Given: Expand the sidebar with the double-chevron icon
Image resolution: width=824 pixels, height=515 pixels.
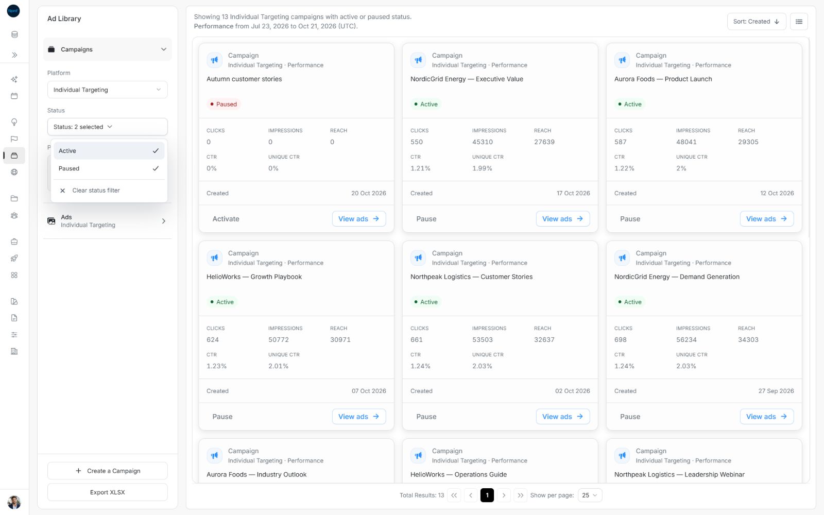Looking at the screenshot, I should (x=14, y=55).
